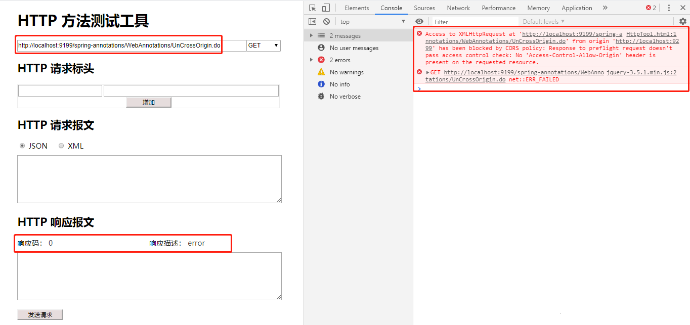Switch to the Console tab
The height and width of the screenshot is (325, 690).
pyautogui.click(x=392, y=8)
